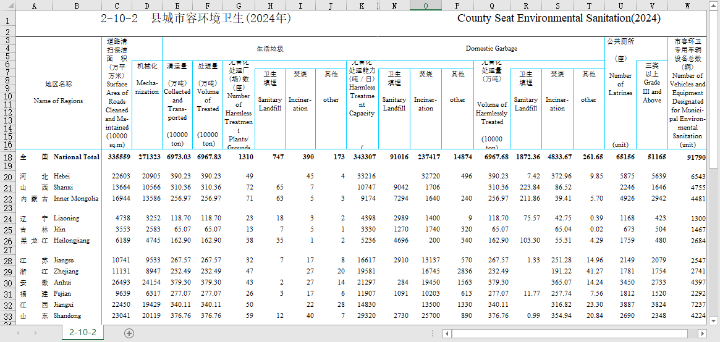
Task: Click the horizontal scrollbar right arrow
Action: (x=702, y=333)
